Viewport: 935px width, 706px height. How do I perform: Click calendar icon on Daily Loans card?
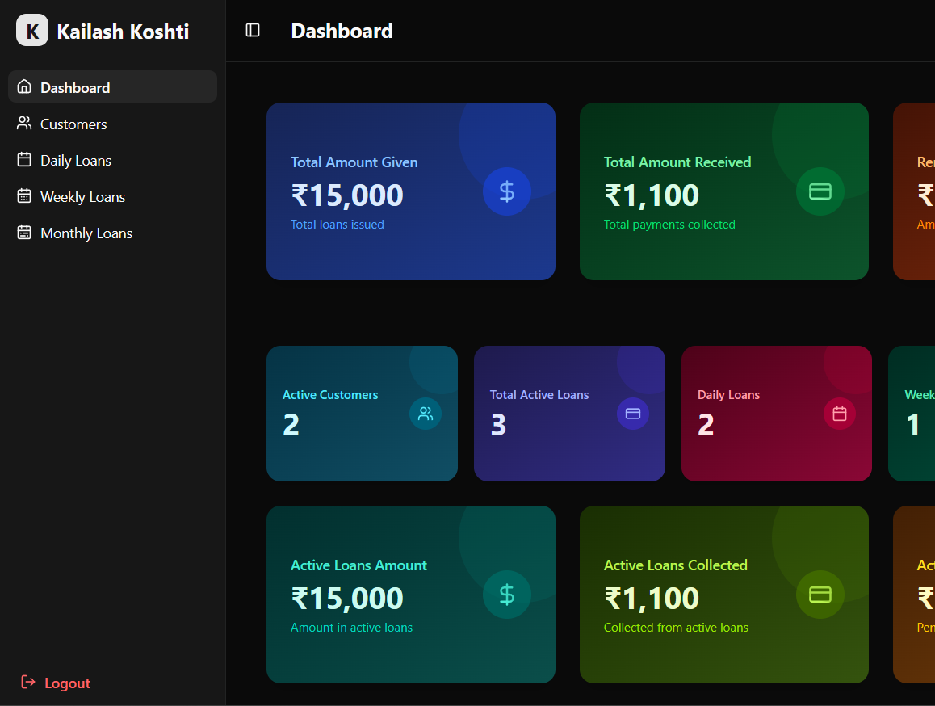[x=840, y=414]
